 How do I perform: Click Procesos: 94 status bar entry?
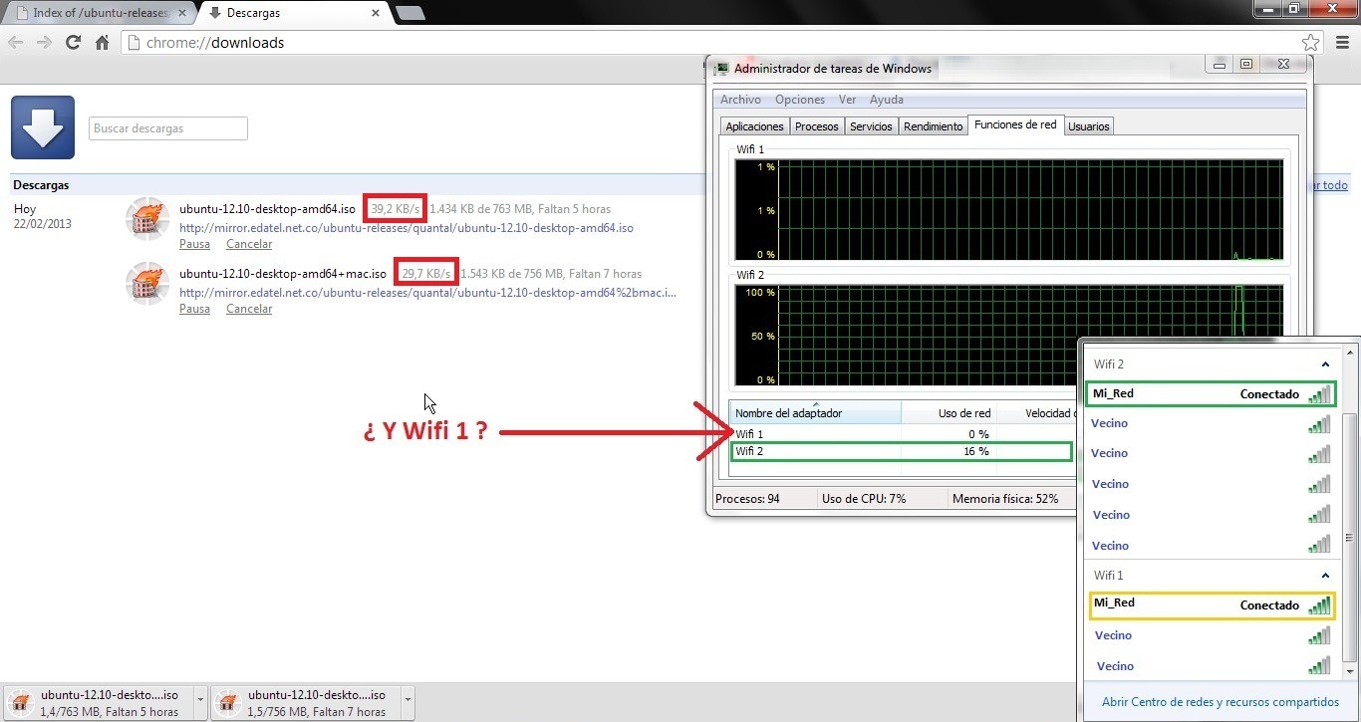pyautogui.click(x=747, y=498)
